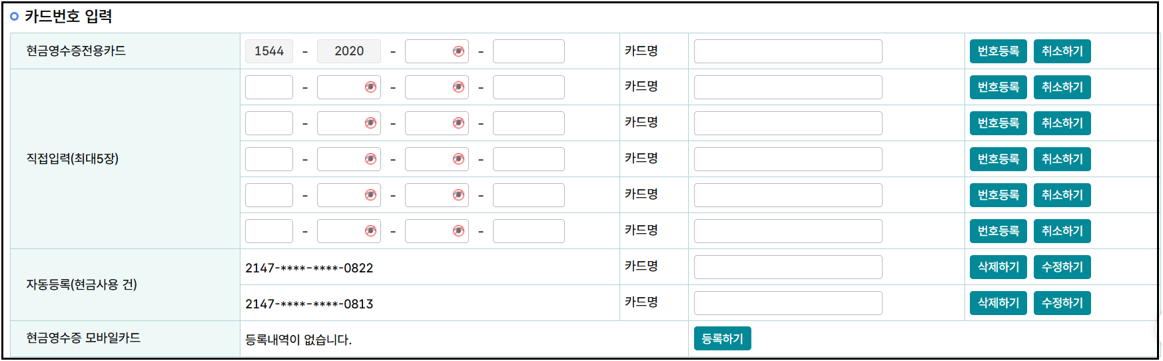Click 수정하기 for card 2147-****-****-0813

[1062, 303]
